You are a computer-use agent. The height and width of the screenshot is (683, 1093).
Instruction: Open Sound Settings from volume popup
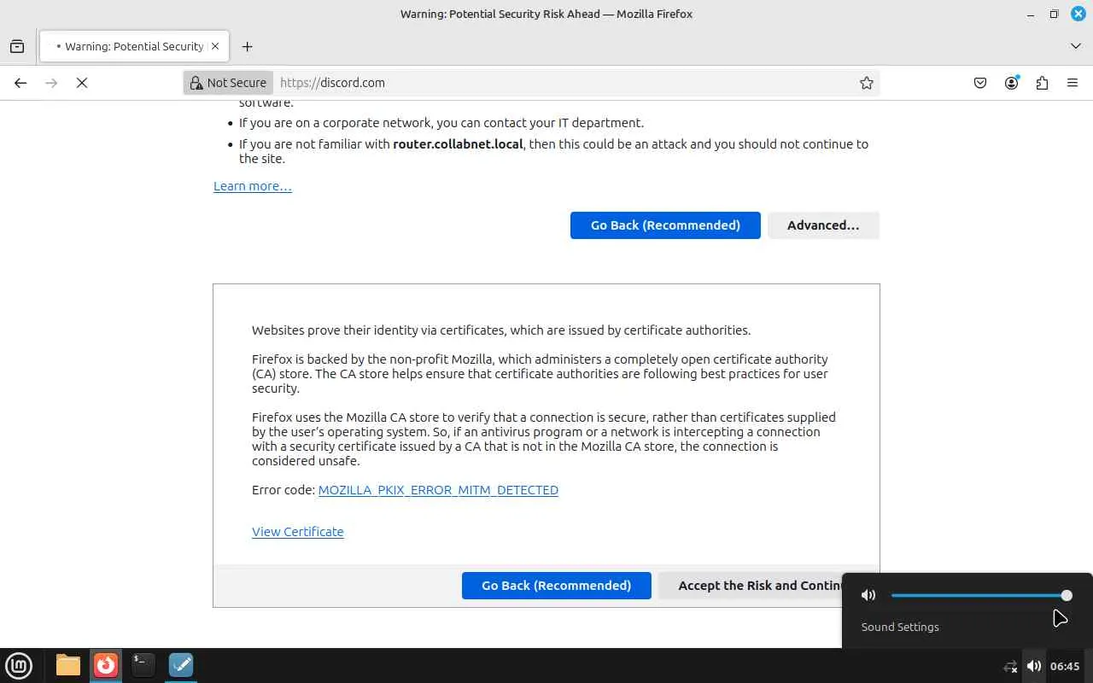click(x=900, y=627)
